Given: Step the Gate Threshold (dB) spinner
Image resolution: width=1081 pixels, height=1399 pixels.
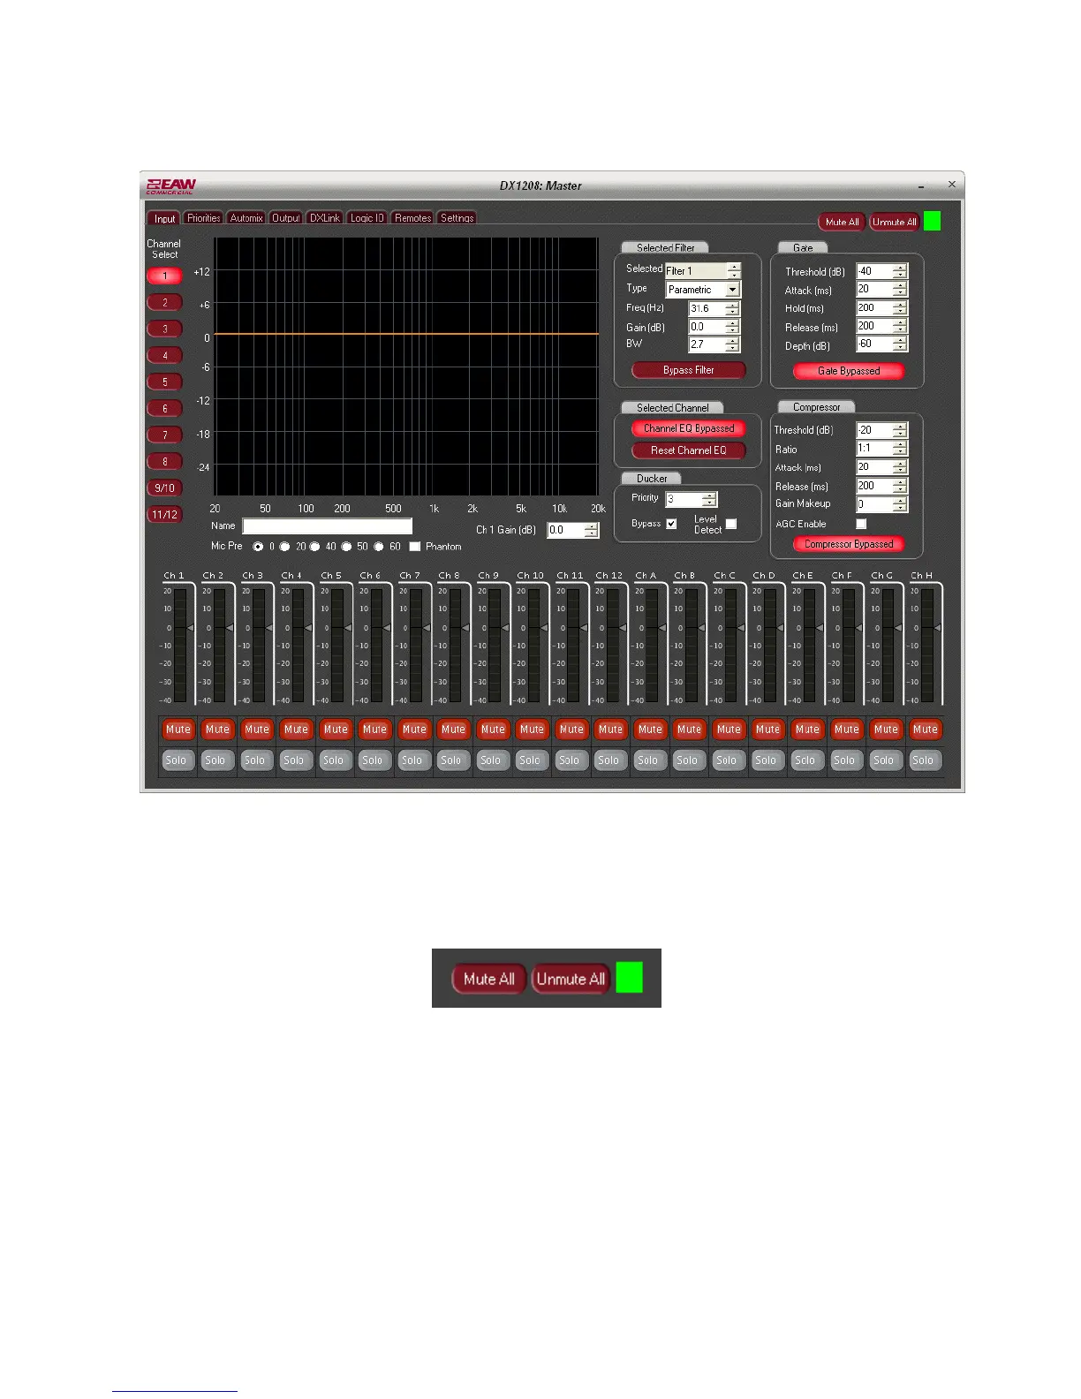Looking at the screenshot, I should click(x=900, y=272).
